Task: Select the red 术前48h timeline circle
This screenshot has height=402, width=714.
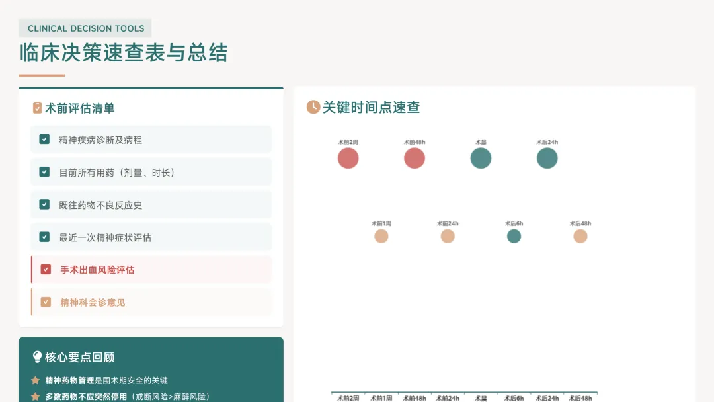Action: (x=415, y=158)
